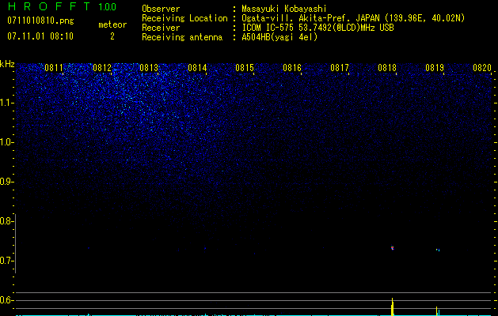Click the fainter meteor echo near 0819
The height and width of the screenshot is (316, 498).
coord(438,250)
